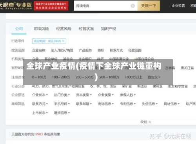Expand the 联系邮箱 dropdown
The width and height of the screenshot is (196, 144).
tap(84, 104)
